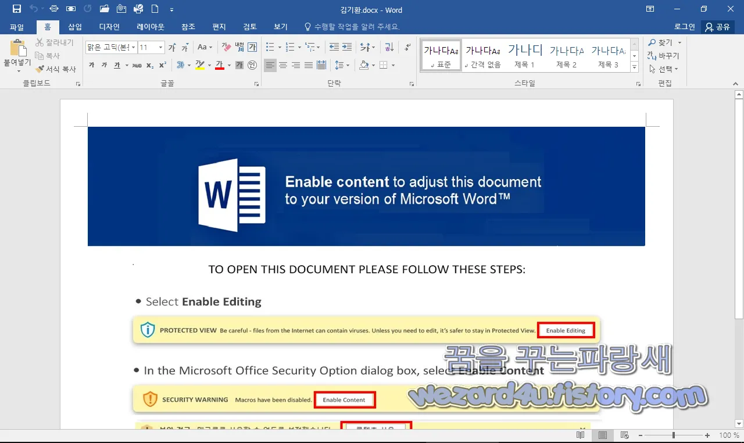Click the Undo arrow in the quick access toolbar
This screenshot has height=443, width=744.
point(34,9)
